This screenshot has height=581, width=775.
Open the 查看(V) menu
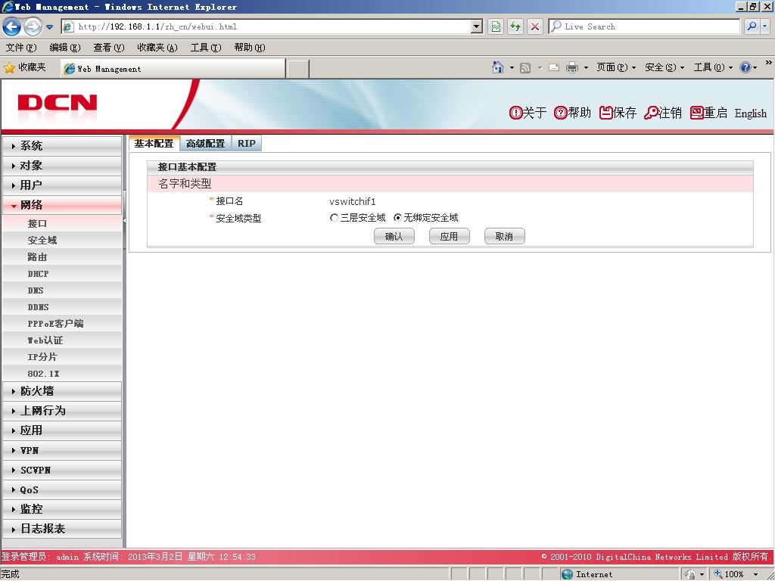(109, 48)
